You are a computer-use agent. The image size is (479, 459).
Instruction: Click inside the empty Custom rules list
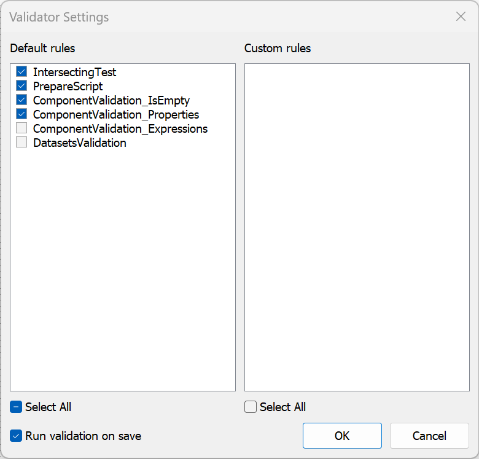pos(357,227)
